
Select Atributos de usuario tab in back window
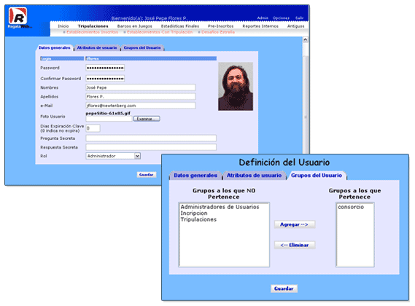97,48
